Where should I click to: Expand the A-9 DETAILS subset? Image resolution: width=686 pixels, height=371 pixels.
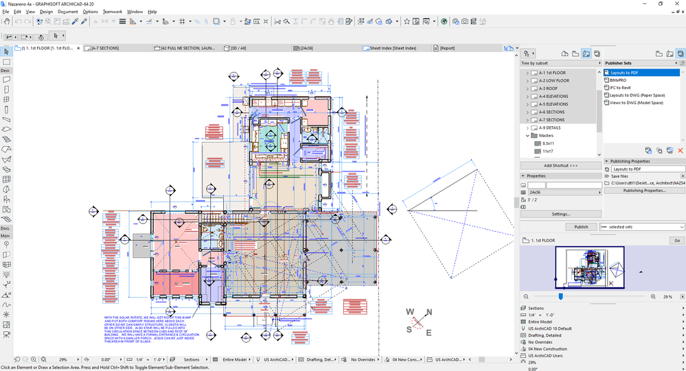point(527,128)
